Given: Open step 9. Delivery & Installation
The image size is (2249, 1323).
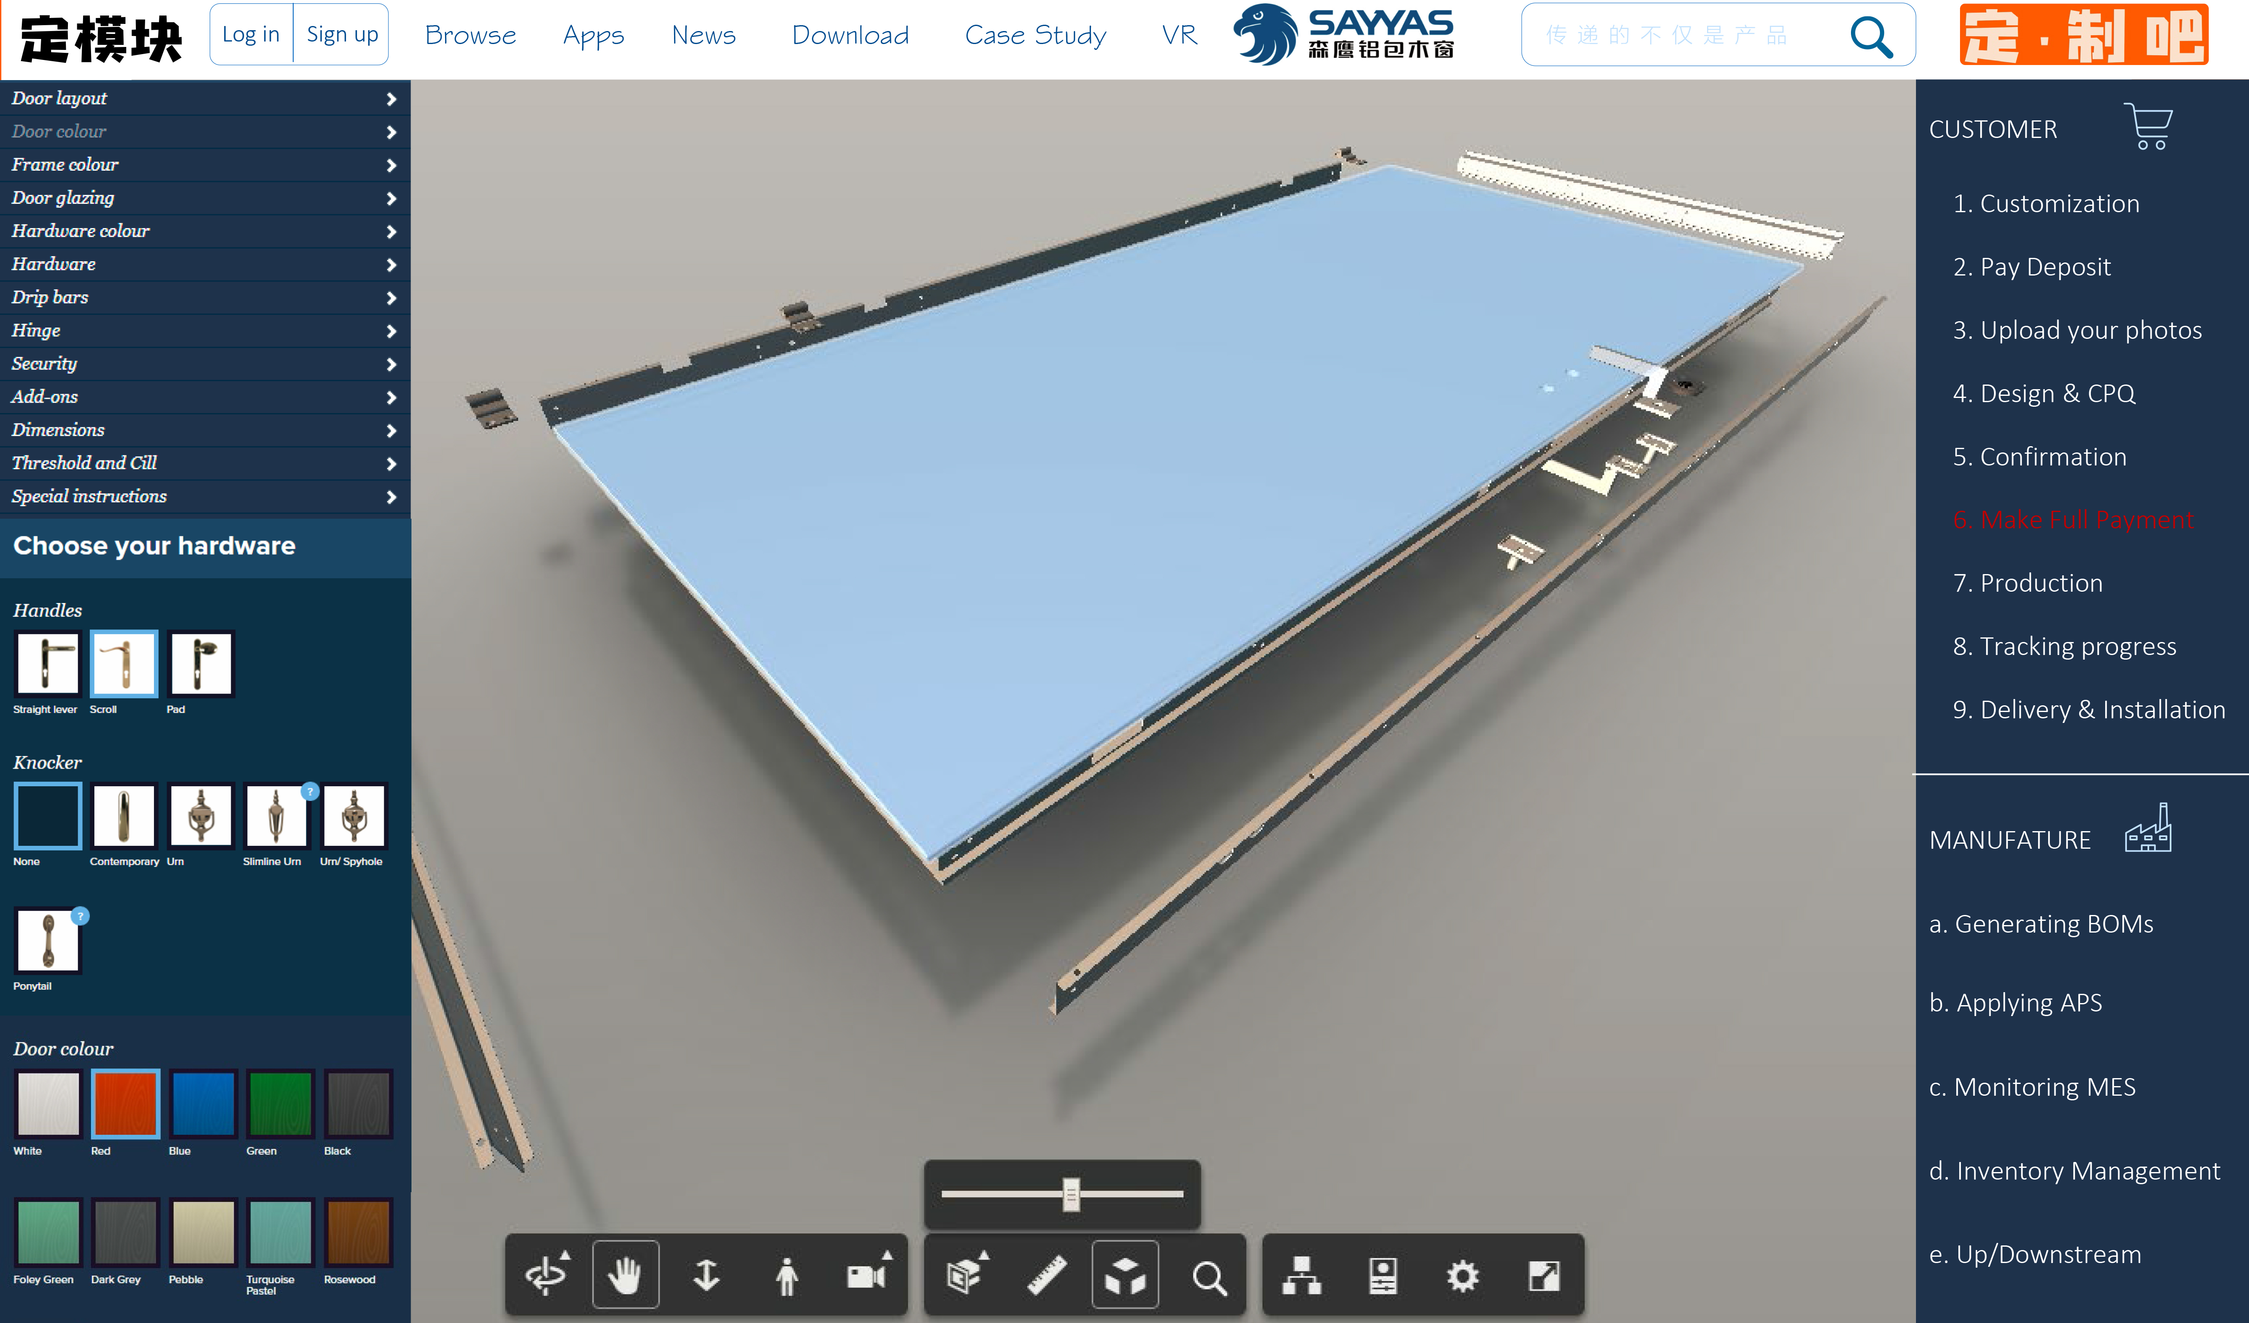Looking at the screenshot, I should [2088, 709].
